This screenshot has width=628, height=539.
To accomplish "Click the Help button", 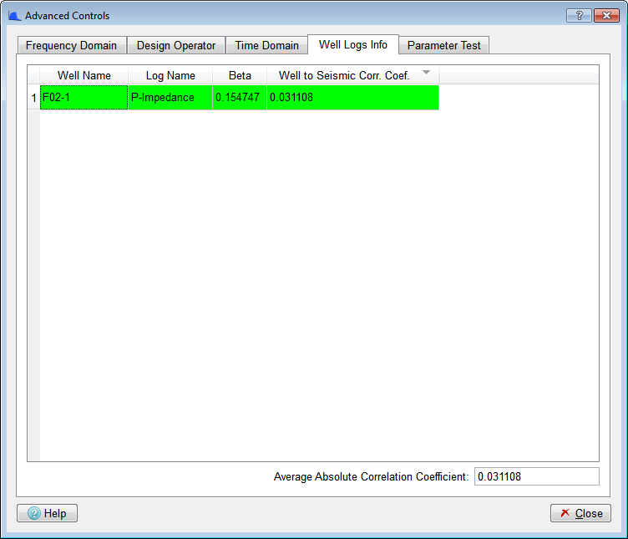I will tap(48, 513).
